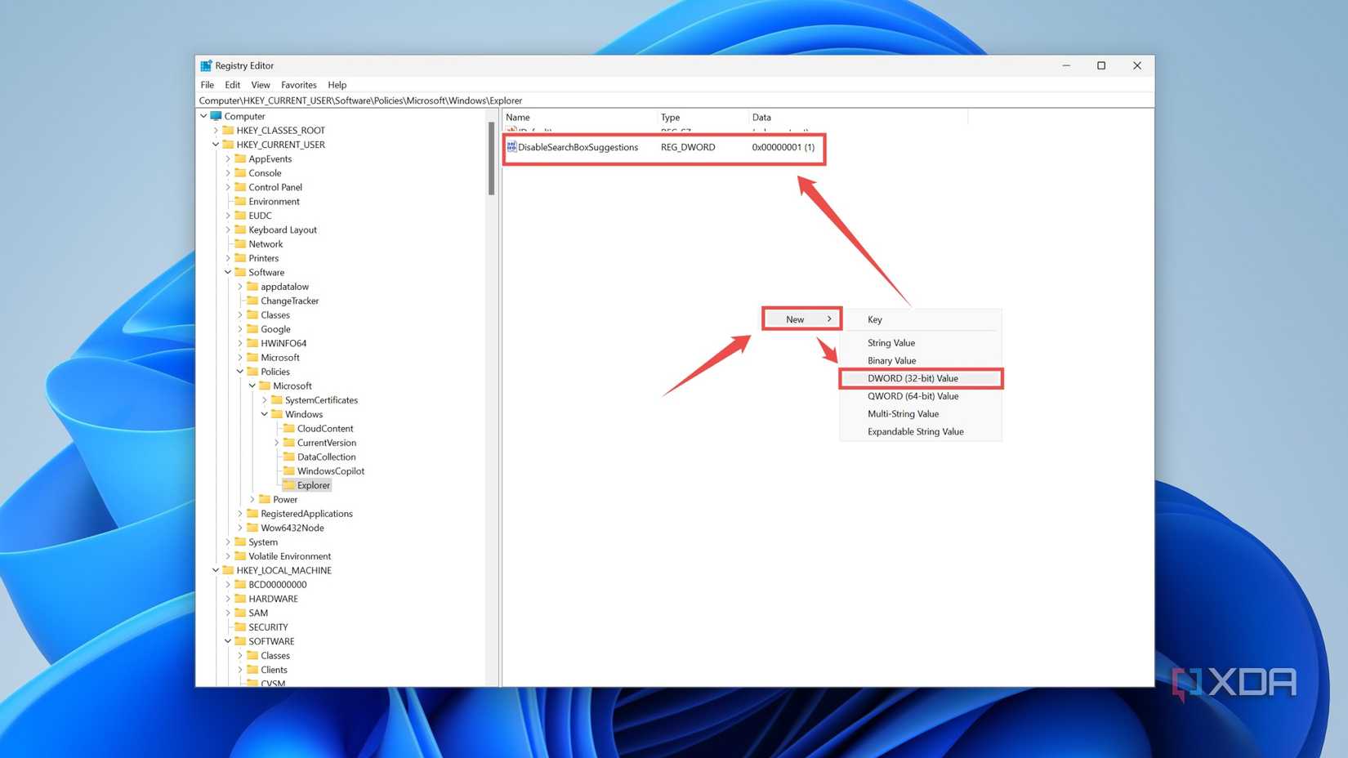The width and height of the screenshot is (1348, 758).
Task: Select the Volatile Environment key
Action: (289, 556)
